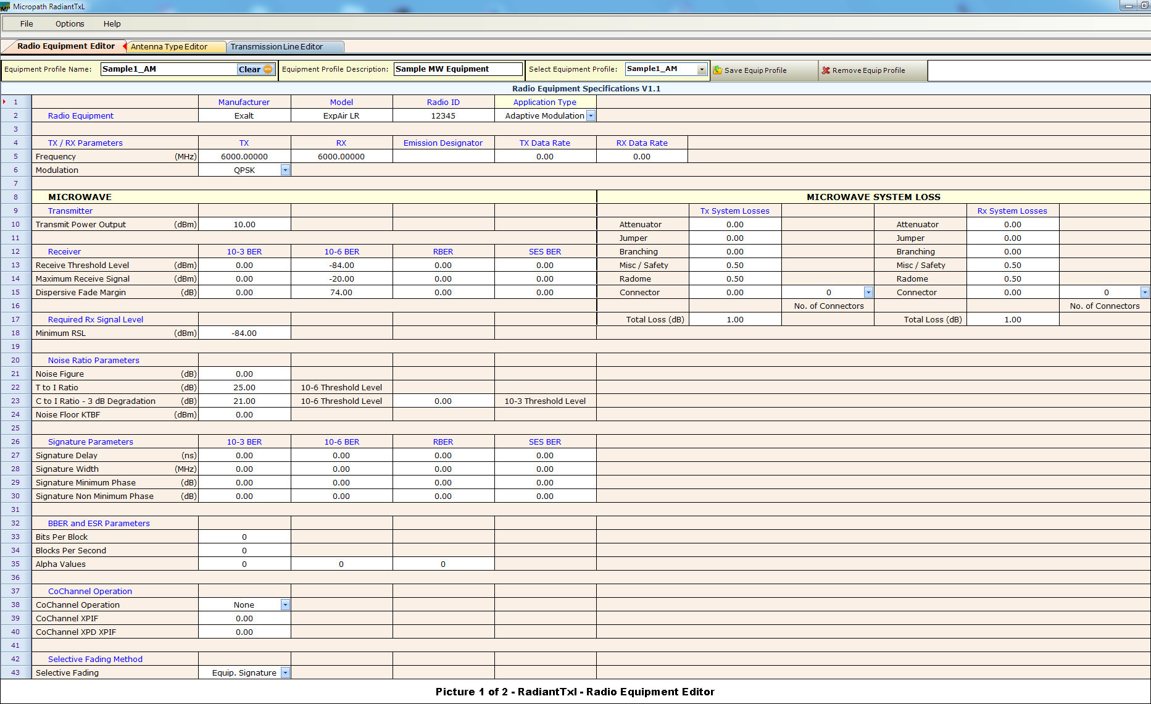
Task: Open the Help menu
Action: (112, 24)
